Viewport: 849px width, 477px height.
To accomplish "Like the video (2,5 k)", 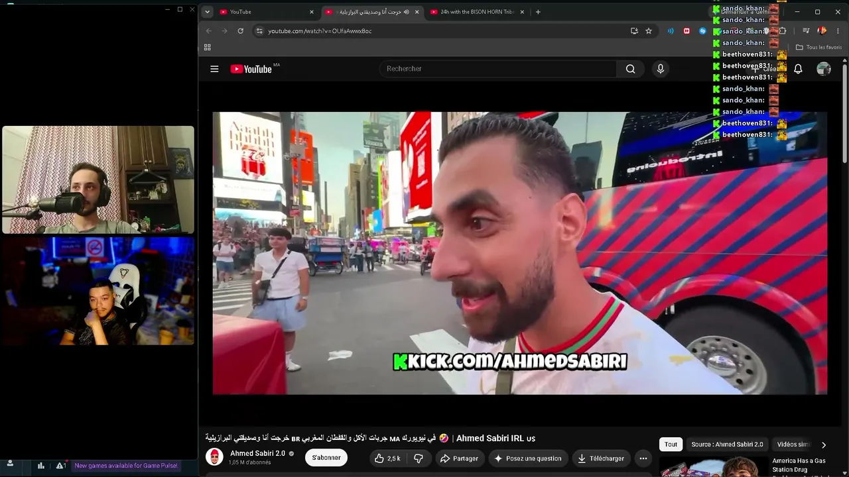I will point(387,458).
